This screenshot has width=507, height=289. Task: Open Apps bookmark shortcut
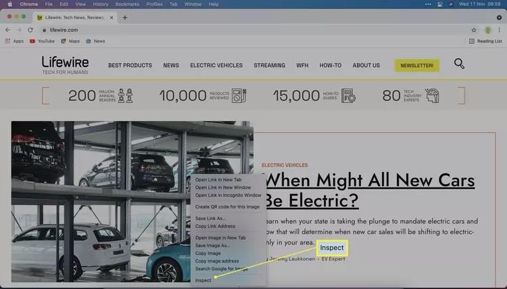[x=14, y=41]
